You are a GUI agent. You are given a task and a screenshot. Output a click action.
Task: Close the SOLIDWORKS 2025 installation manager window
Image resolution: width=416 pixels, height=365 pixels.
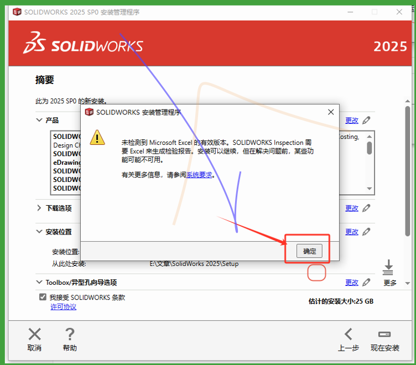click(x=399, y=12)
